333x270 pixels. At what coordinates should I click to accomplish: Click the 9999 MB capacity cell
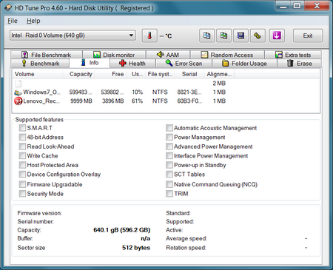click(81, 101)
